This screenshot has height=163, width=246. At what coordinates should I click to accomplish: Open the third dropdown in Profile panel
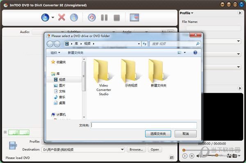pos(239,67)
